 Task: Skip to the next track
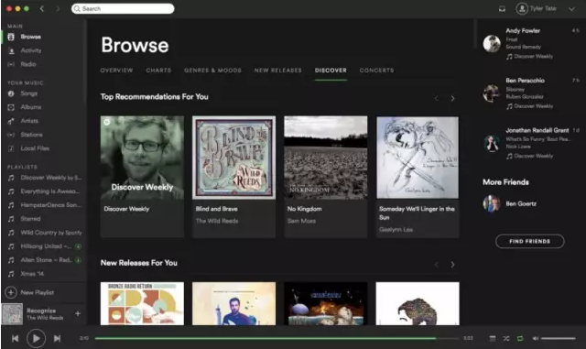pos(57,339)
